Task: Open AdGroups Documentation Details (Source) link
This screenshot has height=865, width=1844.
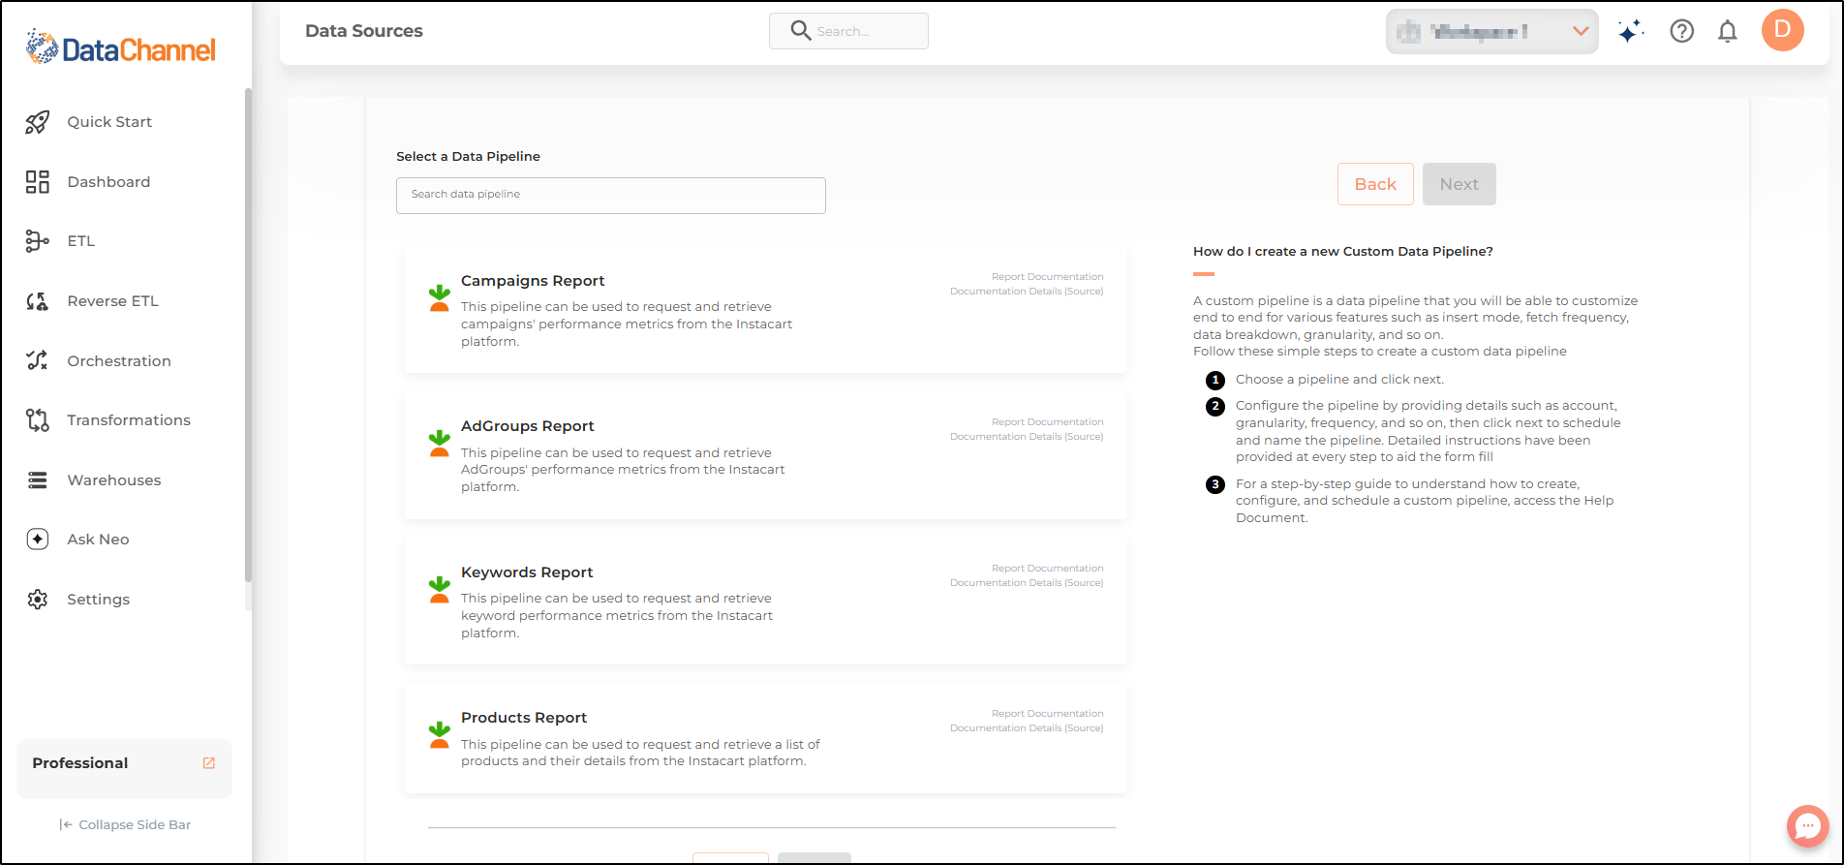Action: (x=1027, y=437)
